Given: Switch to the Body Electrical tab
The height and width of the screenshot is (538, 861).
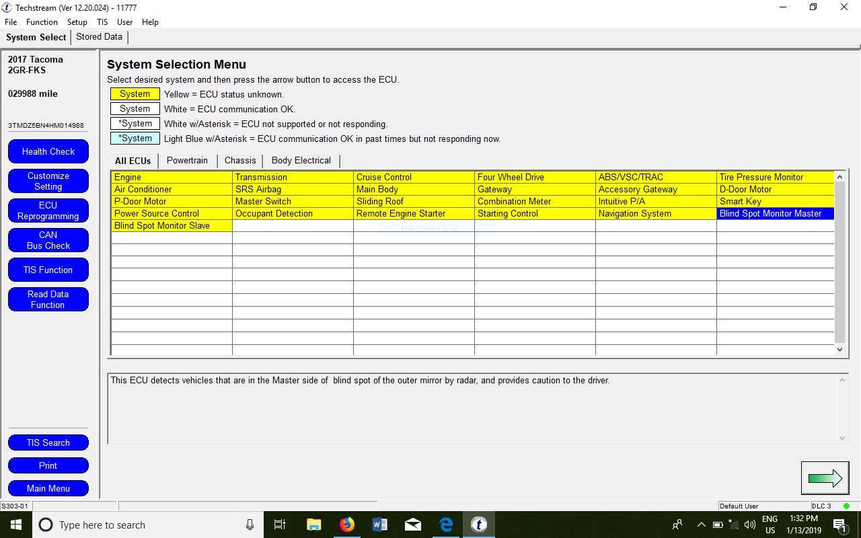Looking at the screenshot, I should click(301, 161).
